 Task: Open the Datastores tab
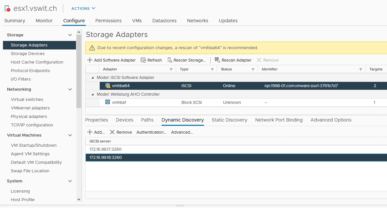click(164, 21)
